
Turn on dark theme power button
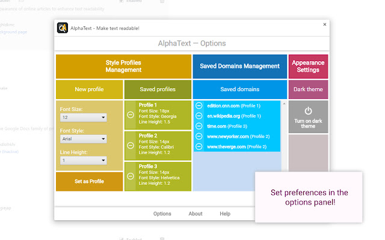coord(308,111)
